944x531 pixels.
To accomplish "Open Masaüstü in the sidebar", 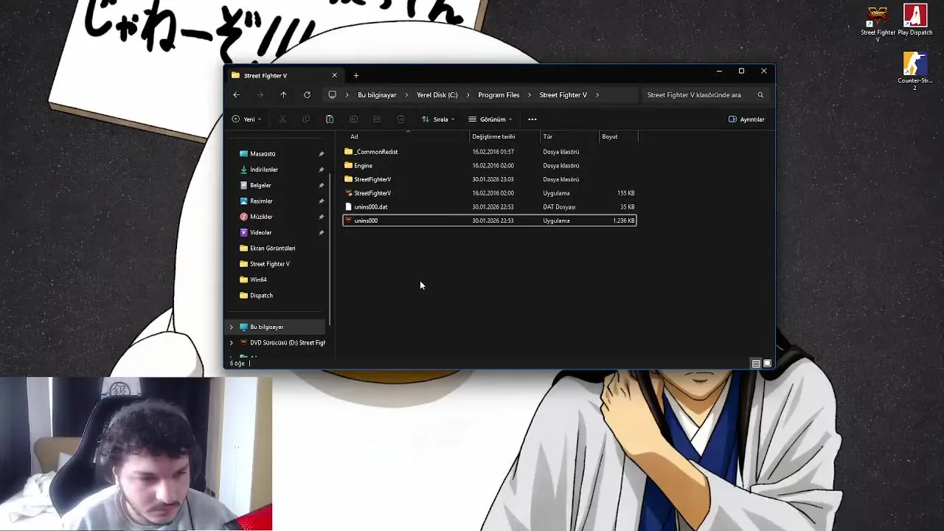I will 263,154.
